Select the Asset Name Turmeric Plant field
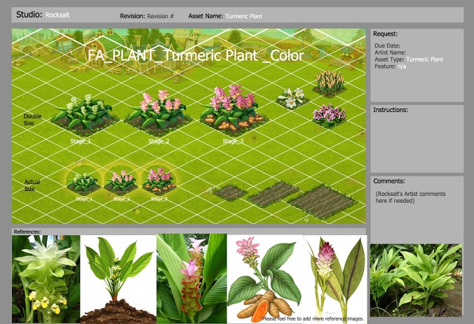This screenshot has height=324, width=474. coord(244,15)
